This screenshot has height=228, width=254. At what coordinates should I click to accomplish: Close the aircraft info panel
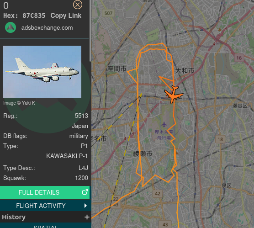[78, 5]
